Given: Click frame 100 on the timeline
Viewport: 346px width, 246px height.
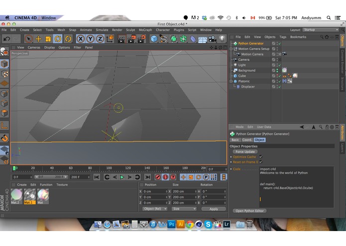Looking at the screenshot, I should click(109, 168).
